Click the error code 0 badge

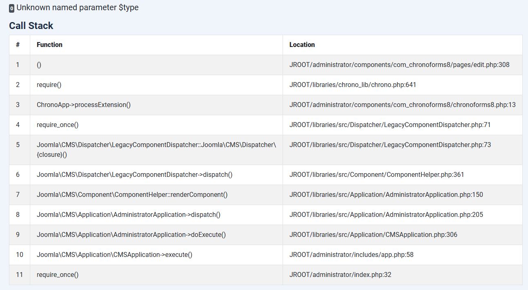coord(11,8)
